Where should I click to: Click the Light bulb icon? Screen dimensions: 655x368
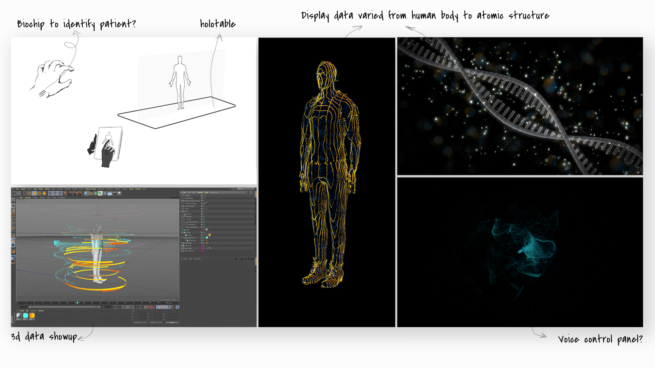tap(119, 193)
